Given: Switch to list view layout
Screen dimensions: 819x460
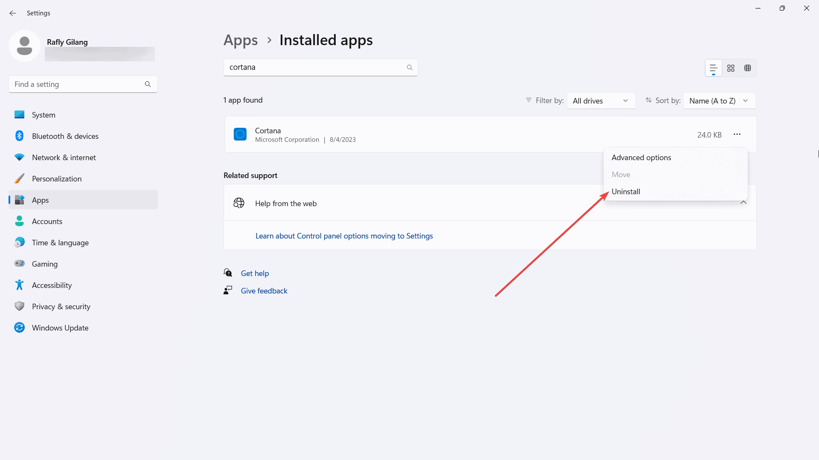Looking at the screenshot, I should tap(714, 68).
